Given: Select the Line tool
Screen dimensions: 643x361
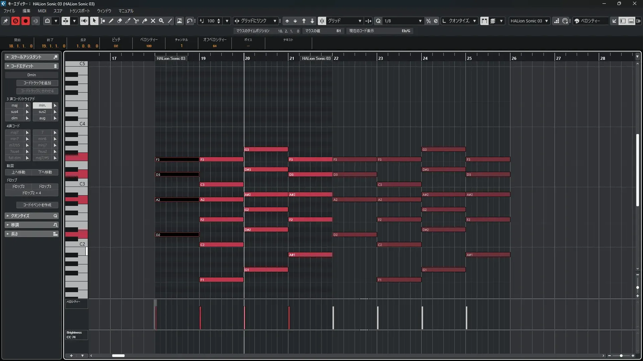Looking at the screenshot, I should [x=170, y=21].
